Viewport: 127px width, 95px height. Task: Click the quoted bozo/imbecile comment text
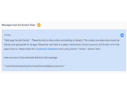pos(35,66)
